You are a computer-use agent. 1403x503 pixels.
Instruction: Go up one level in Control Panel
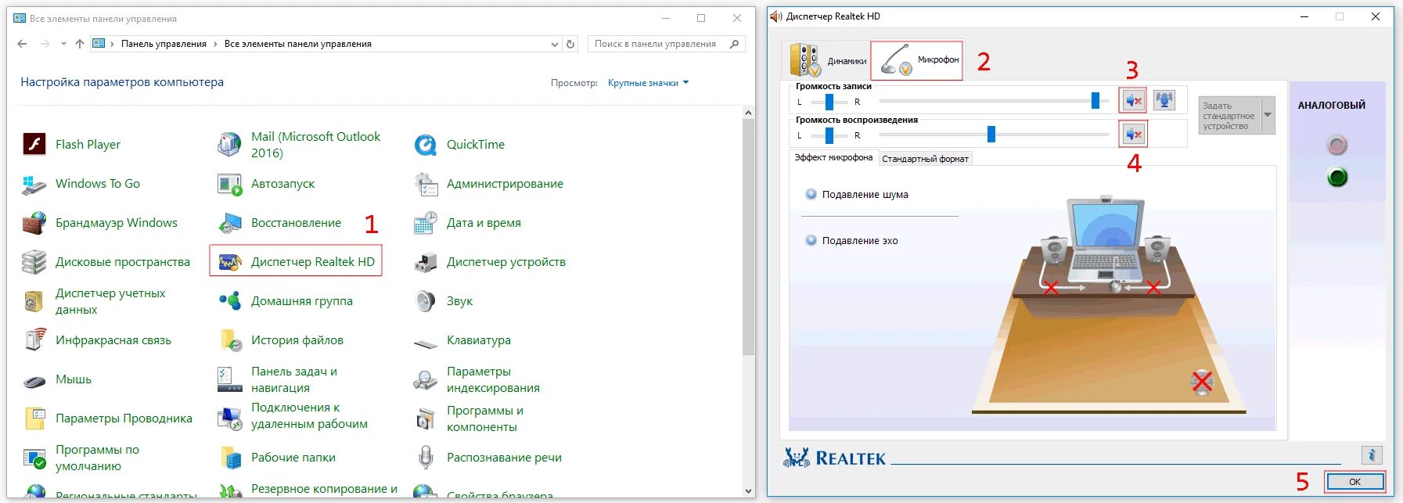tap(80, 45)
